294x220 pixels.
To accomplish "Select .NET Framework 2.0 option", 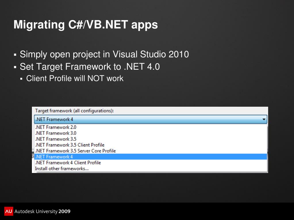I will click(151, 127).
